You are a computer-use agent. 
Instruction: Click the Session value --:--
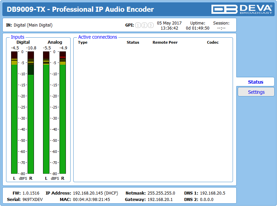(221, 28)
